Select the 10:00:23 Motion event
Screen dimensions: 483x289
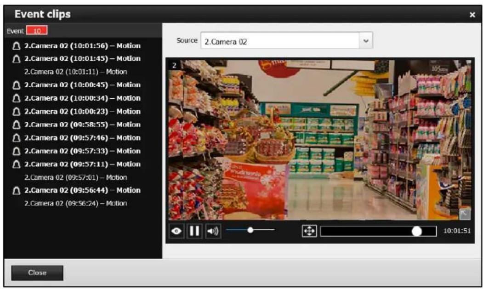point(82,112)
